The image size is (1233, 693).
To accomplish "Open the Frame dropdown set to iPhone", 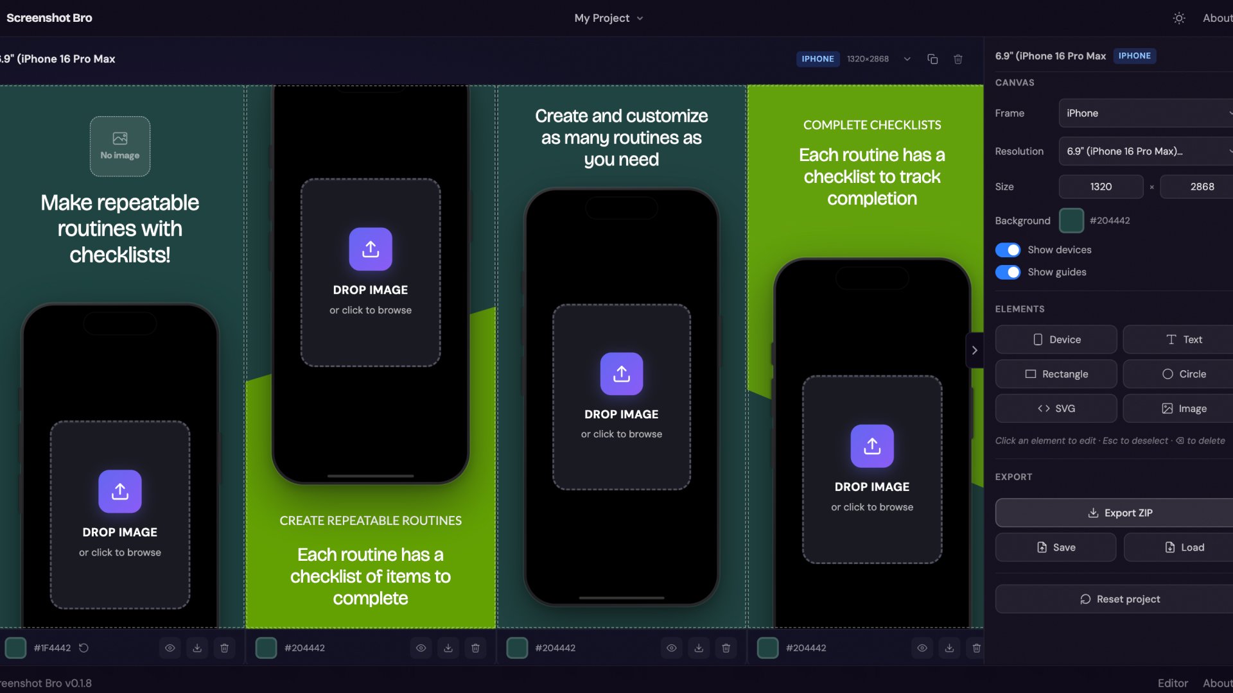I will coord(1146,113).
